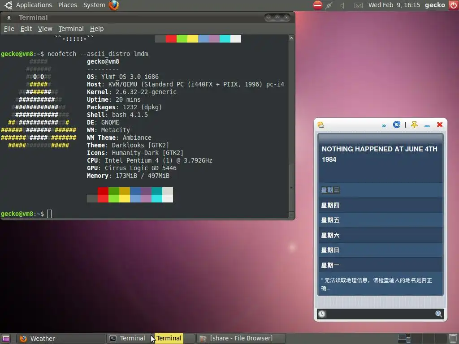Open the trash icon in bottom panel
This screenshot has width=459, height=344.
453,338
